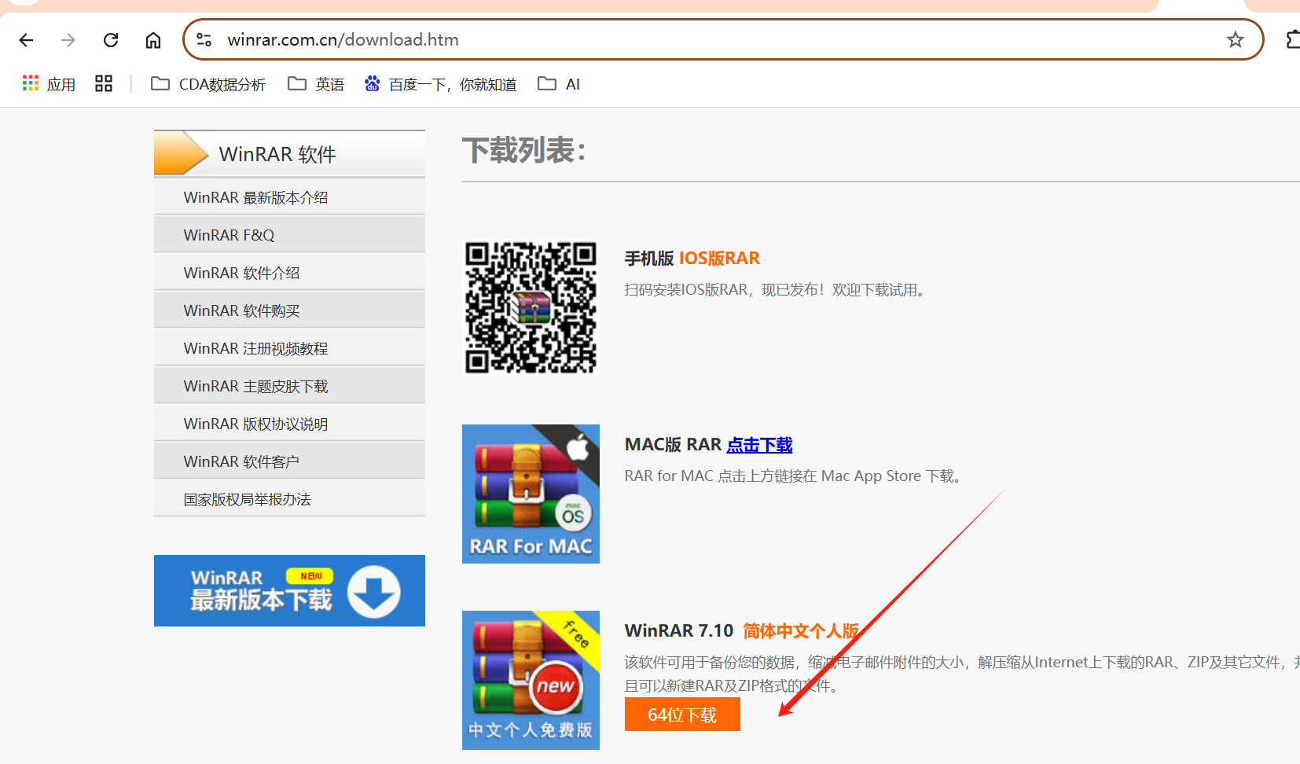Bookmark this page with the star icon

tap(1236, 40)
